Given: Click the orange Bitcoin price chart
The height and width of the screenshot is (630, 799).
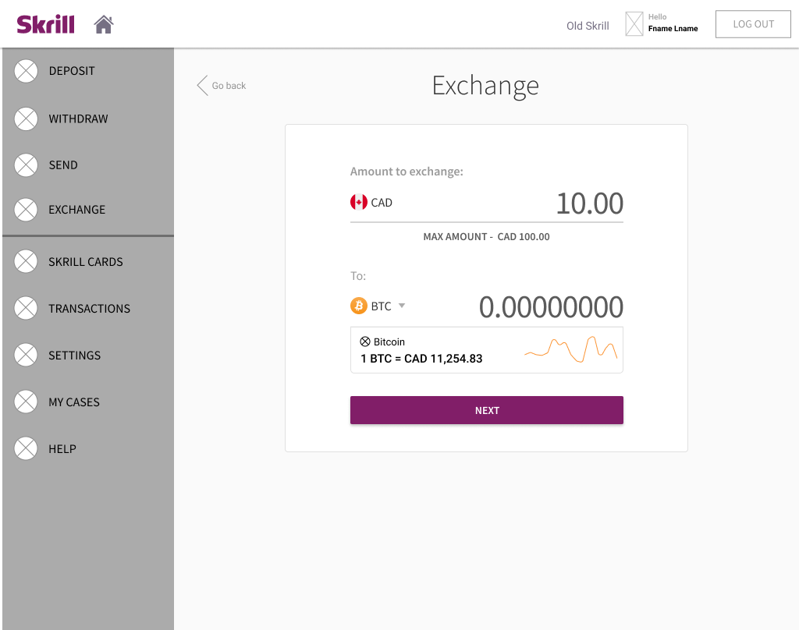Looking at the screenshot, I should [x=570, y=349].
